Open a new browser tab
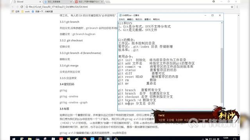 click(x=108, y=2)
